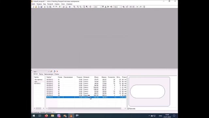Switch the ENG input language indicator

(160, 116)
